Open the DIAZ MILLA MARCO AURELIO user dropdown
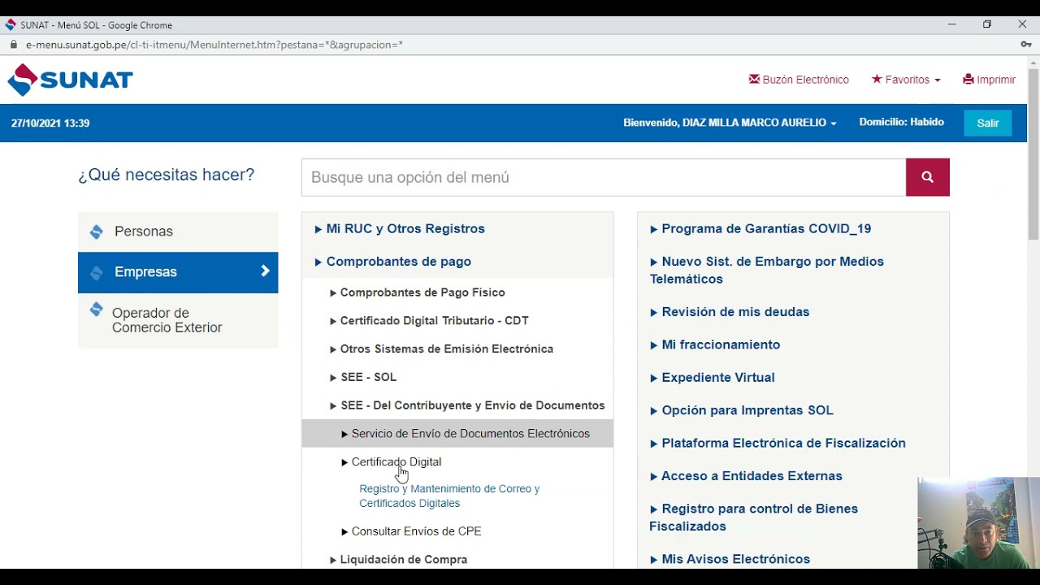Image resolution: width=1040 pixels, height=585 pixels. pos(730,123)
